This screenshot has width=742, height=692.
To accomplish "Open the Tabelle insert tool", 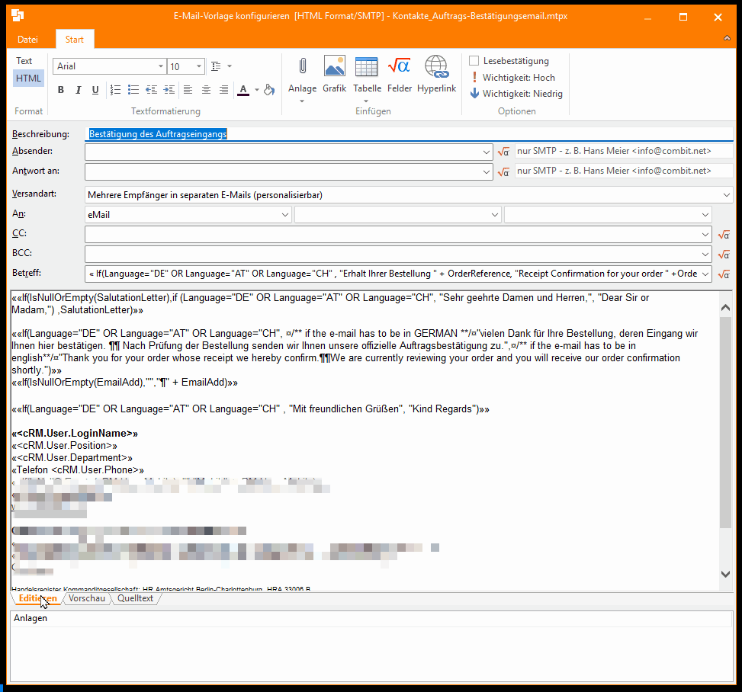I will (367, 75).
